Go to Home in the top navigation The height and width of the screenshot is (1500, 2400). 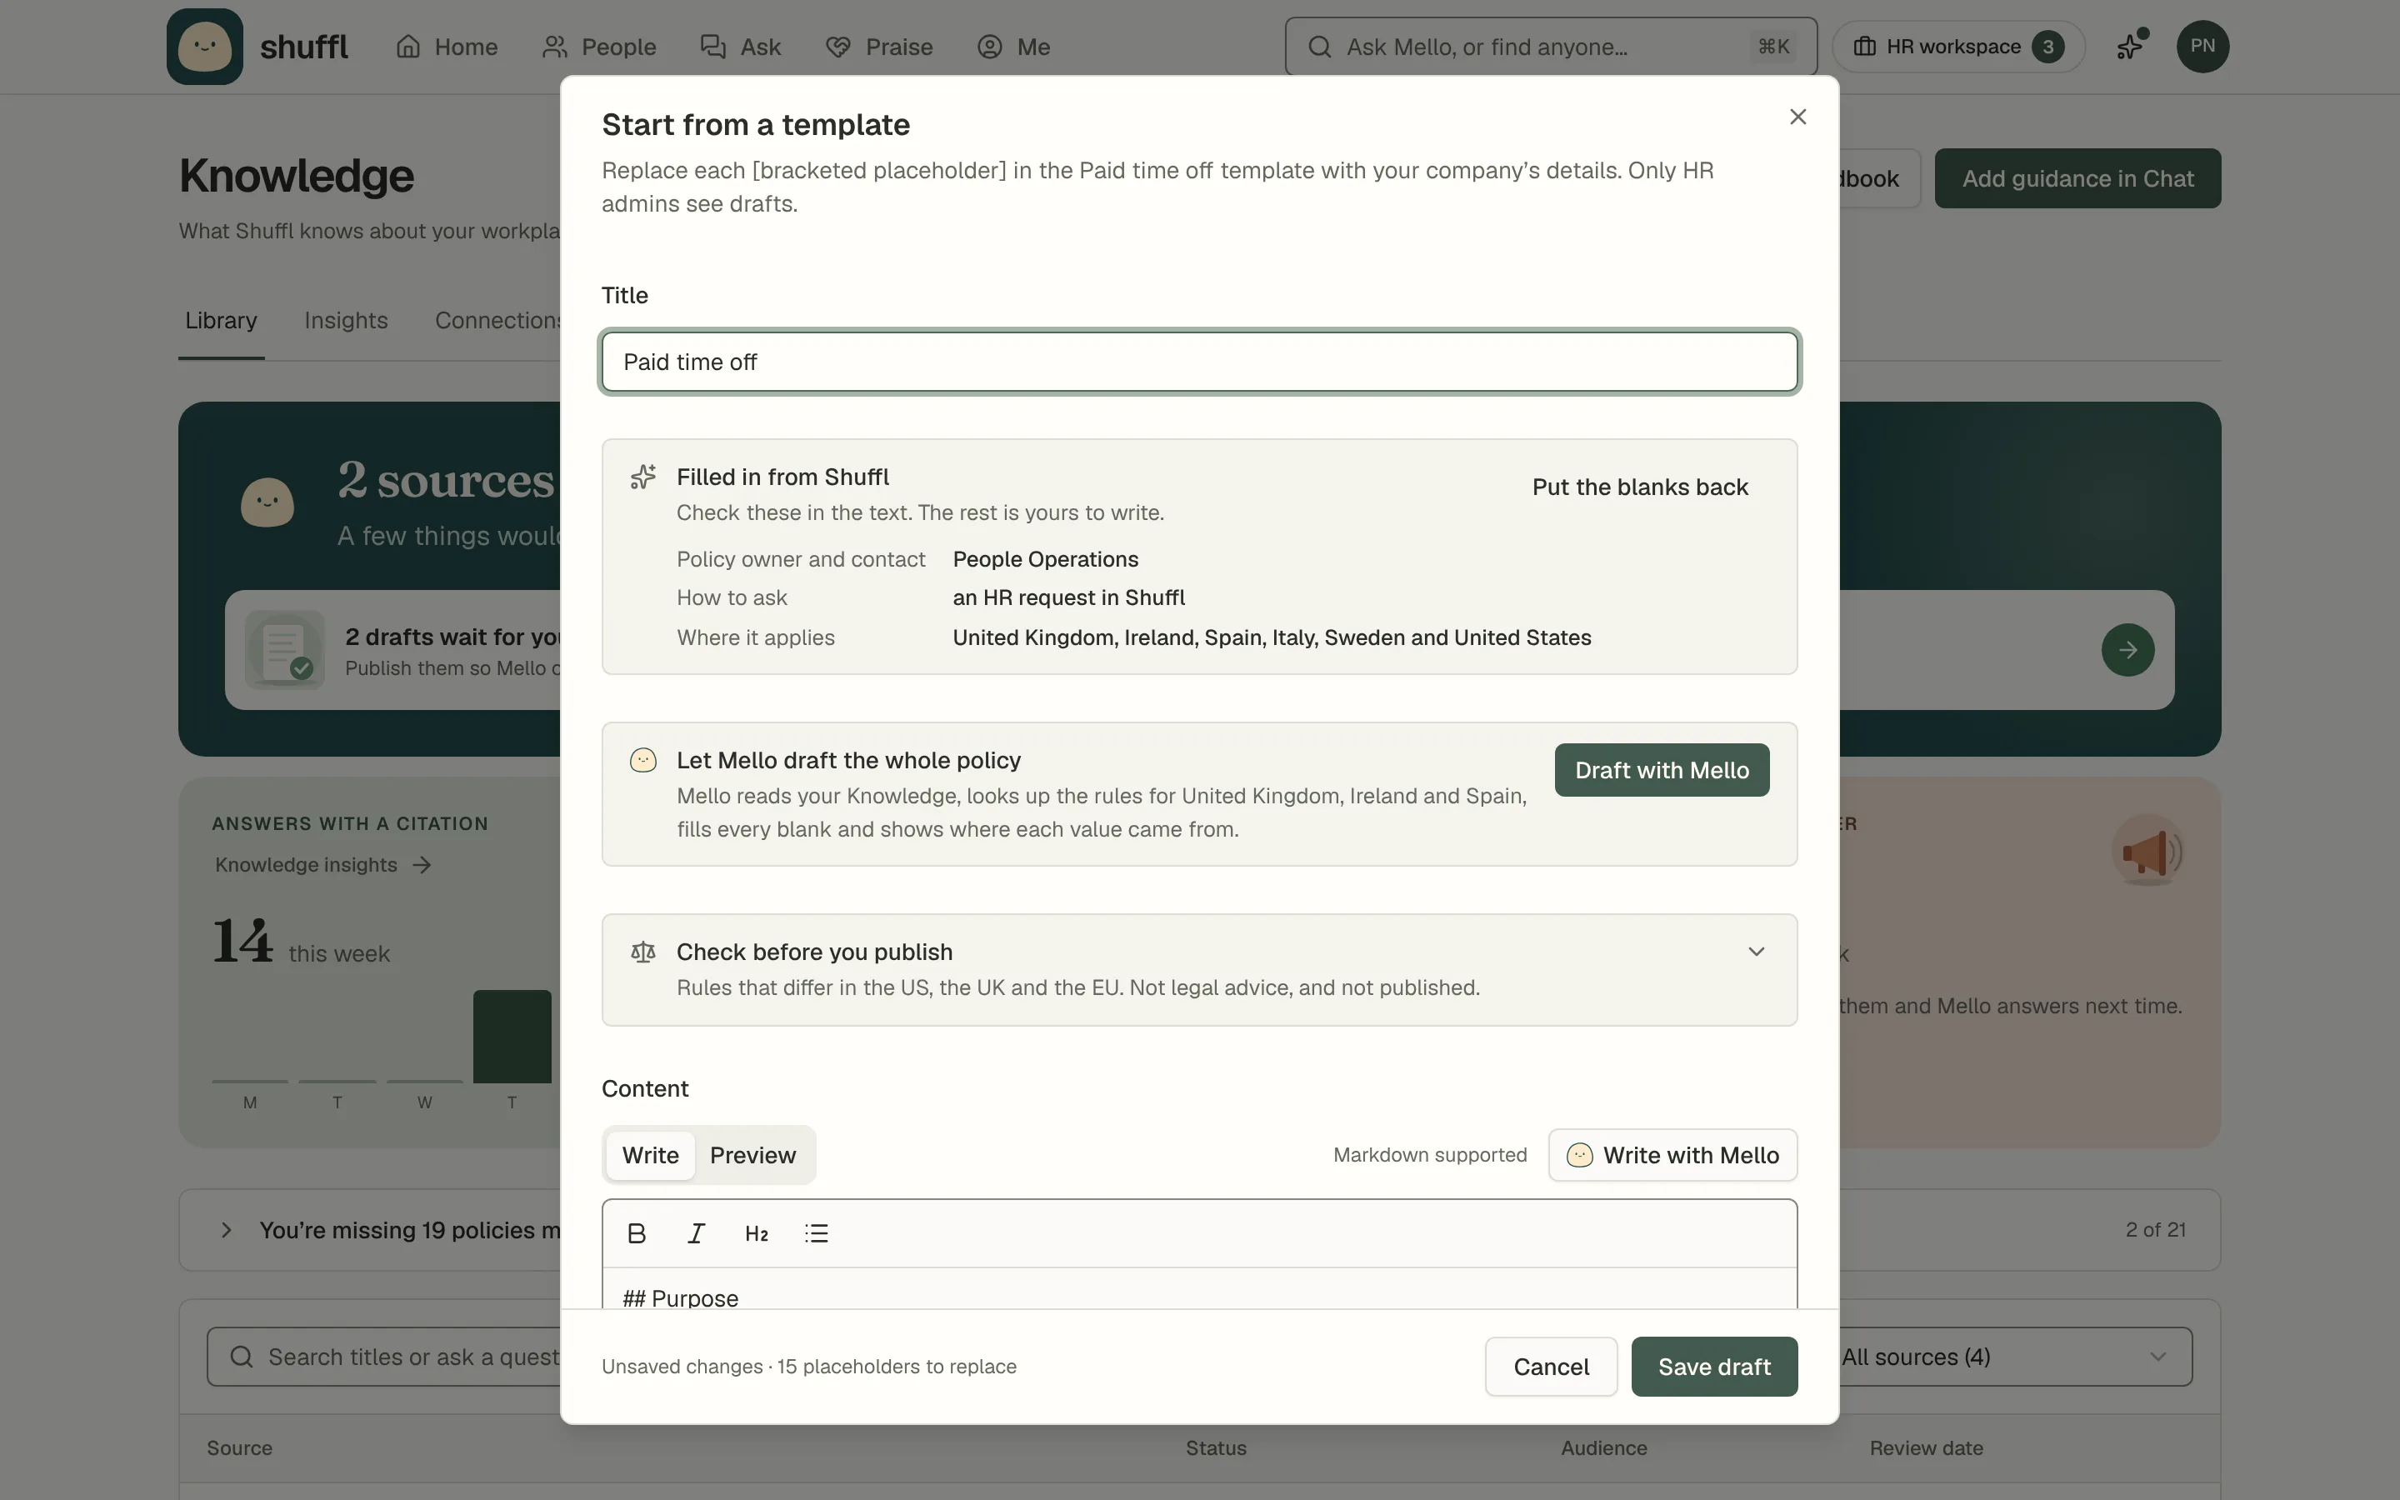447,47
